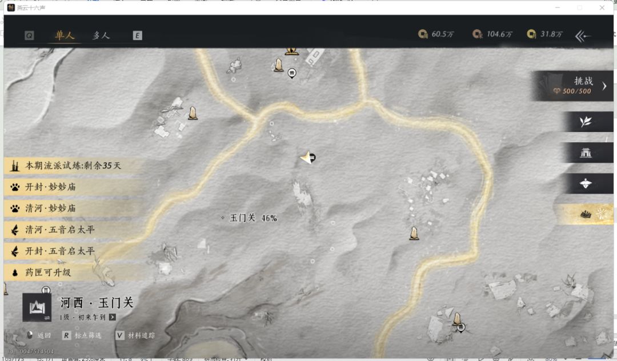Click the V key icon
617x361 pixels.
[x=119, y=335]
